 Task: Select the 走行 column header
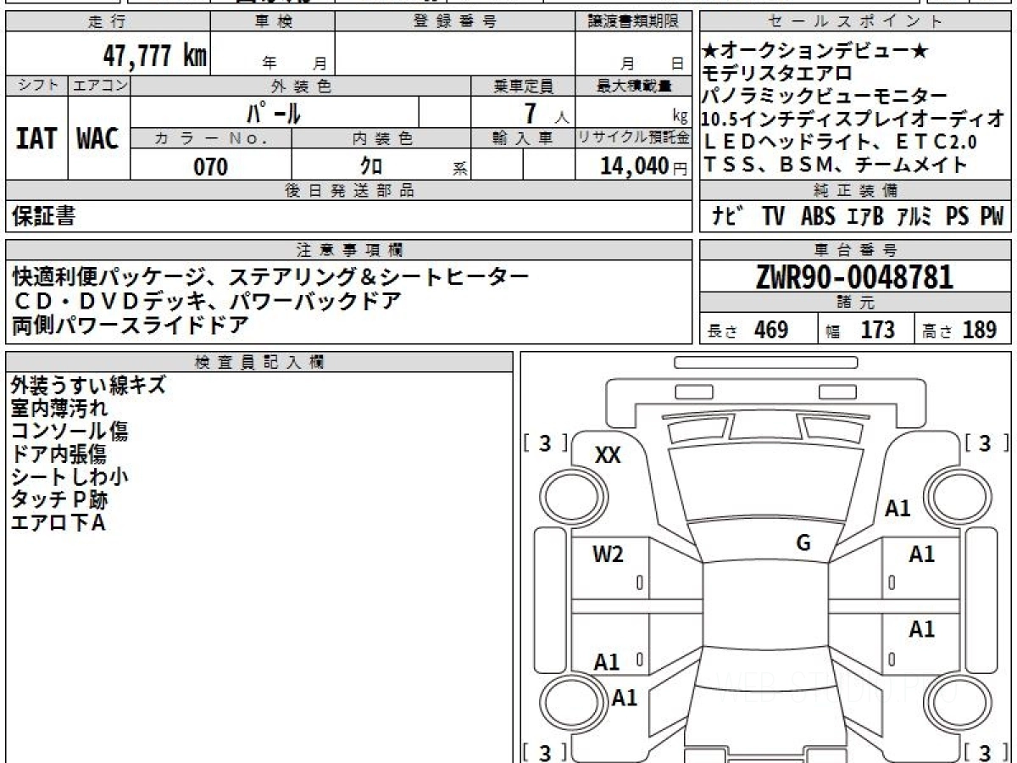pyautogui.click(x=107, y=22)
